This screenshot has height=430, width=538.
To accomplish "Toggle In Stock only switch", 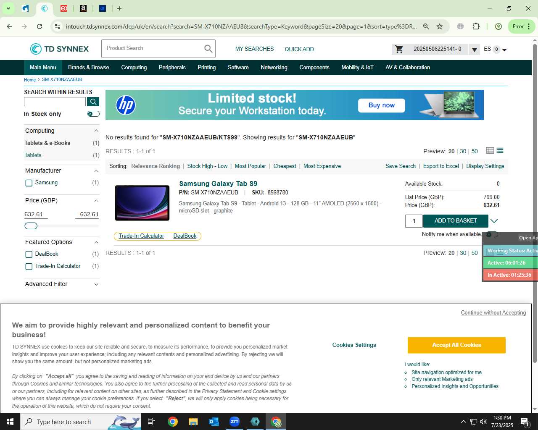I will coord(93,114).
